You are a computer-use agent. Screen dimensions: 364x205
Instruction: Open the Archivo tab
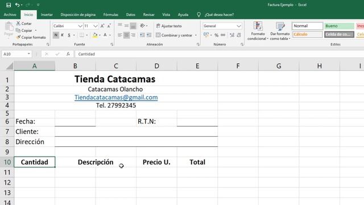(10, 15)
